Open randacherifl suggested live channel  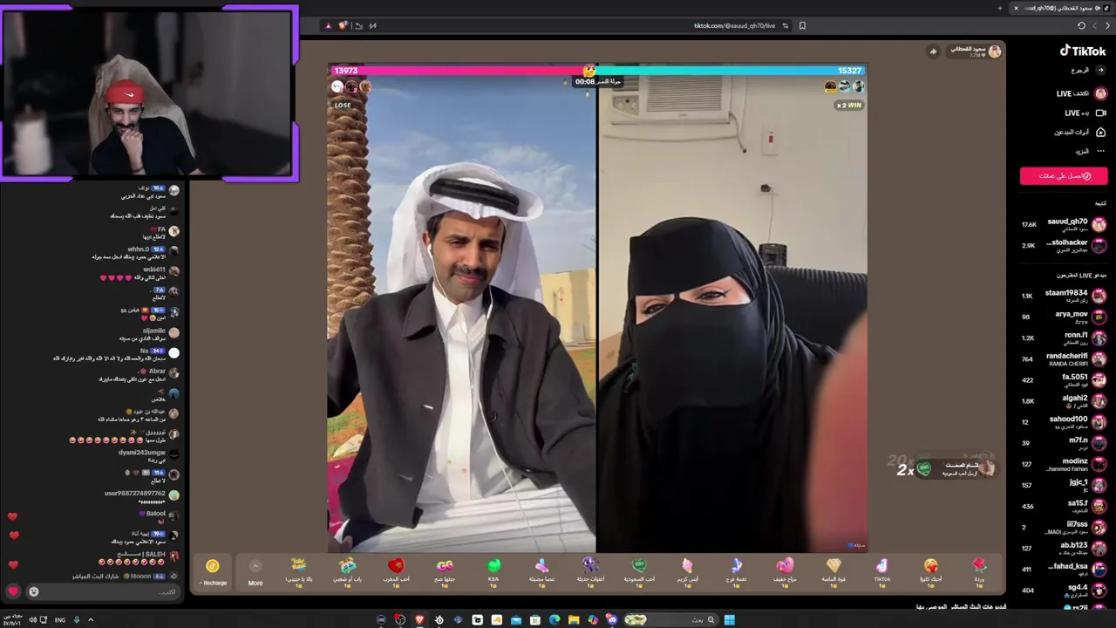[1065, 358]
